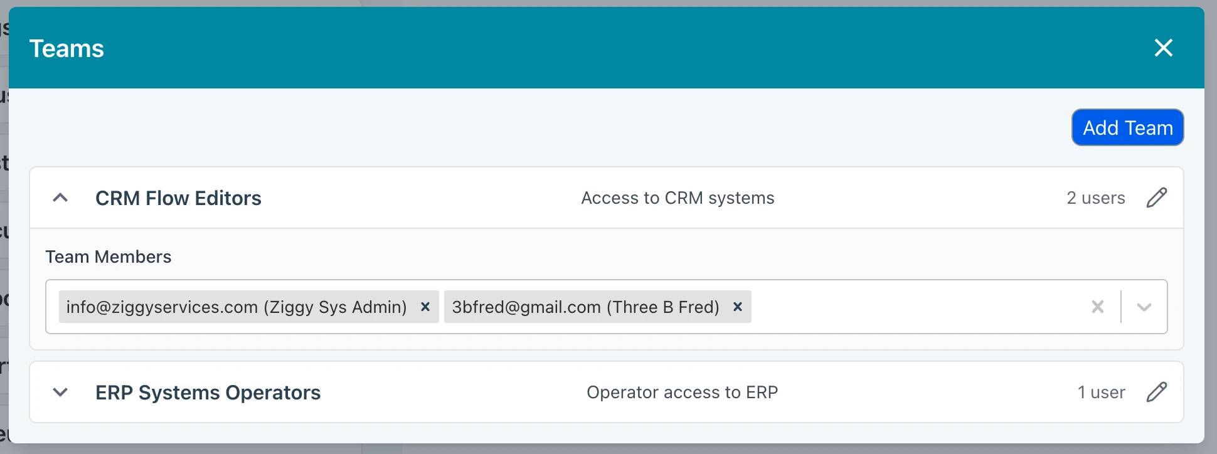Remove info@ziggyservices.com from team members
The width and height of the screenshot is (1217, 454).
click(425, 307)
